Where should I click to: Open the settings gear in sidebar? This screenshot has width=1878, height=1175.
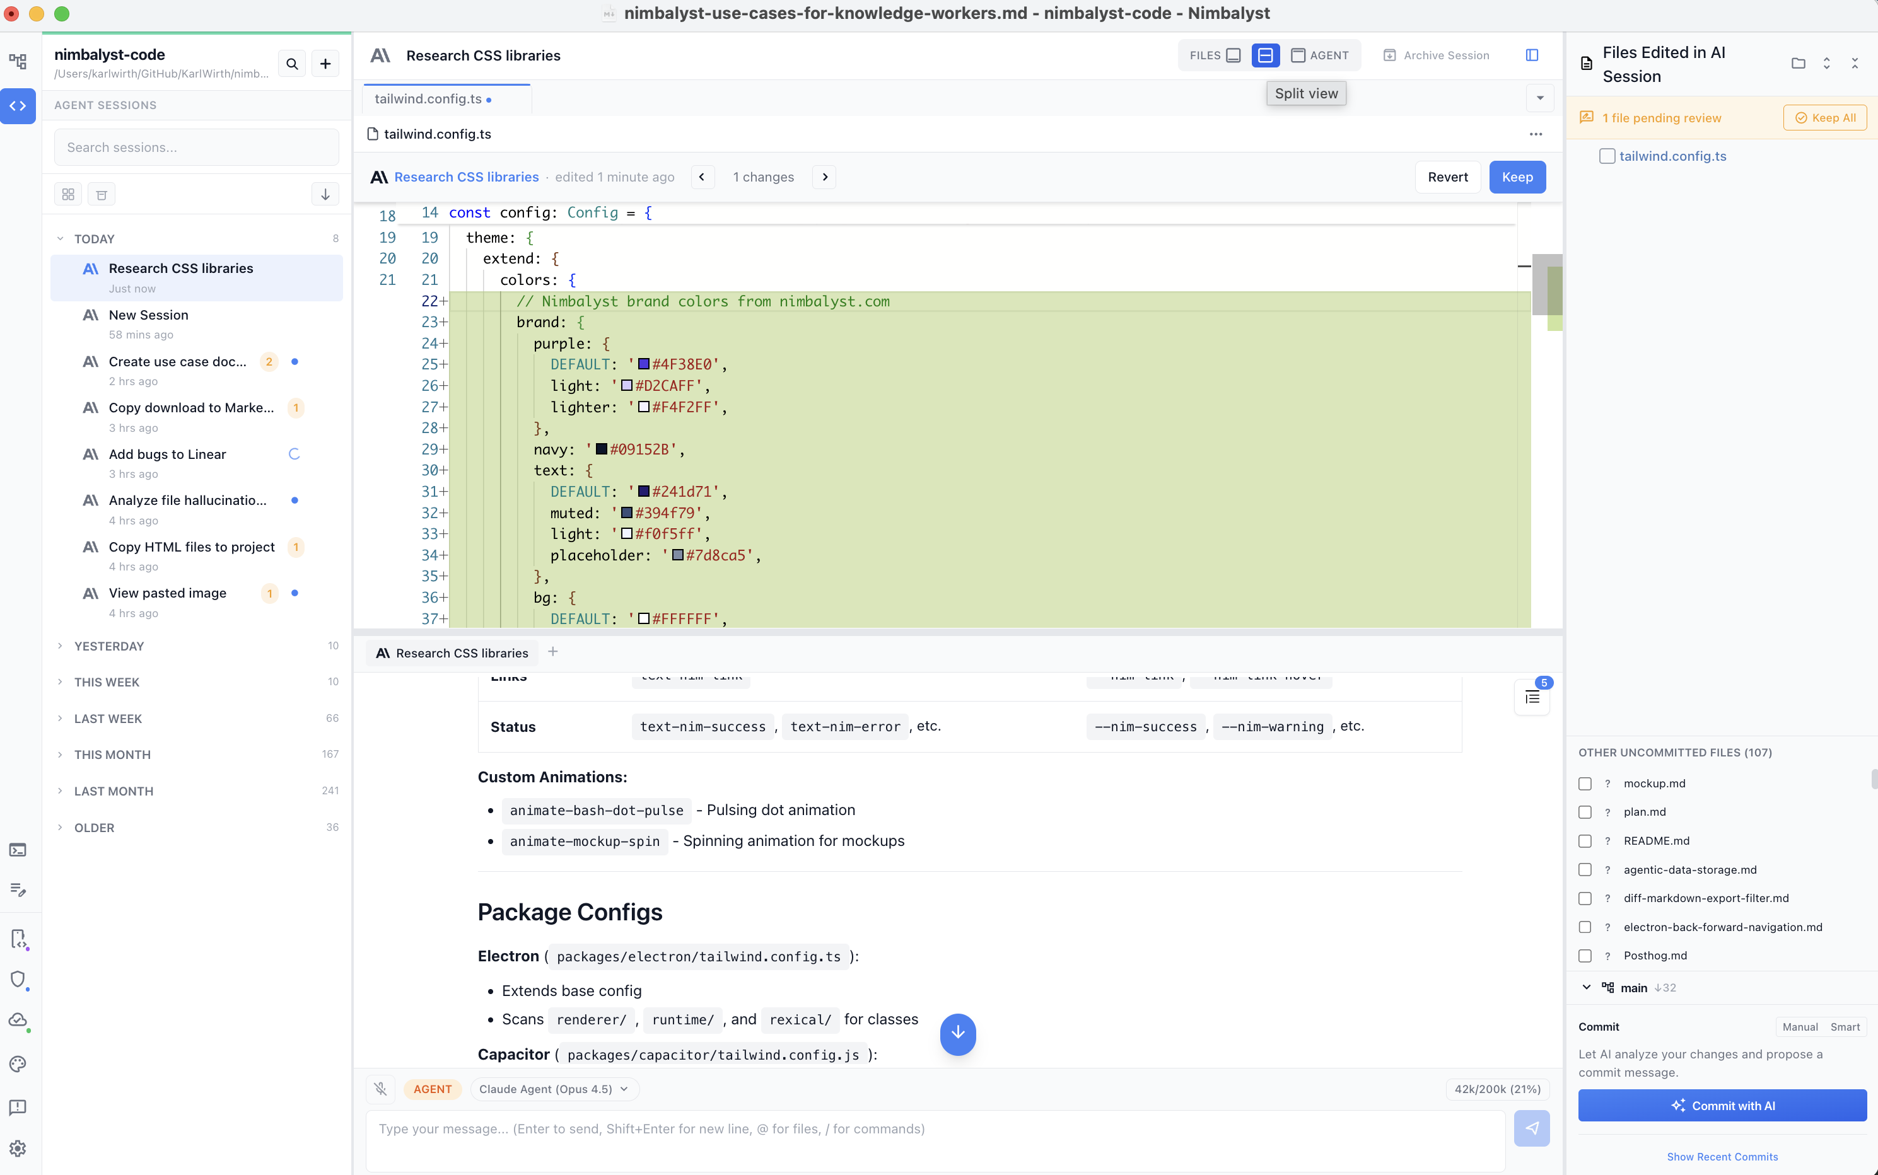point(18,1148)
